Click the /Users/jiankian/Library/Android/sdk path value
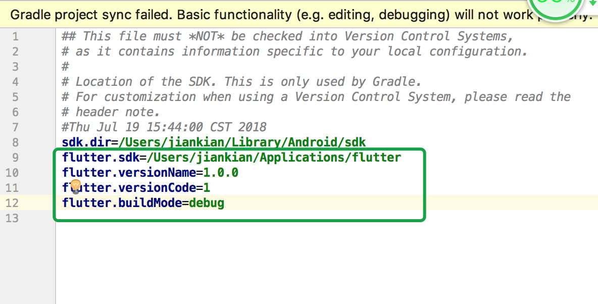Screen dimensions: 598x304 (x=242, y=142)
